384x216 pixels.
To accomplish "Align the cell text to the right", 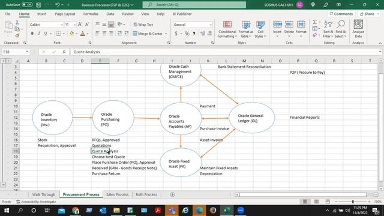I will (111, 34).
